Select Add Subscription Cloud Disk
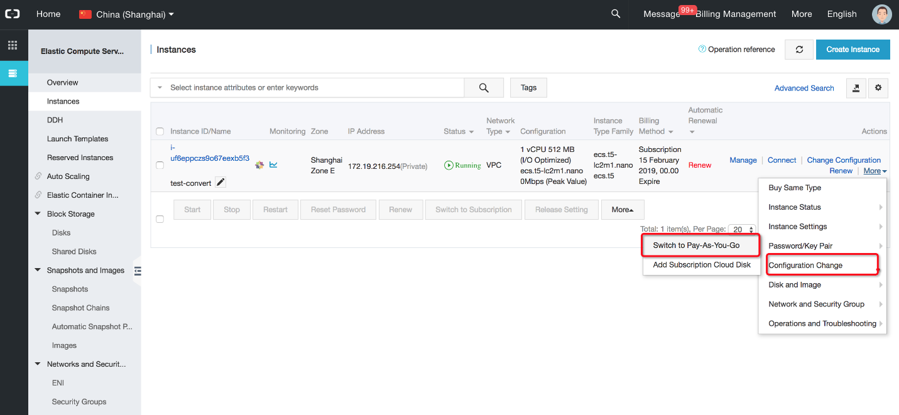The image size is (899, 415). point(702,265)
